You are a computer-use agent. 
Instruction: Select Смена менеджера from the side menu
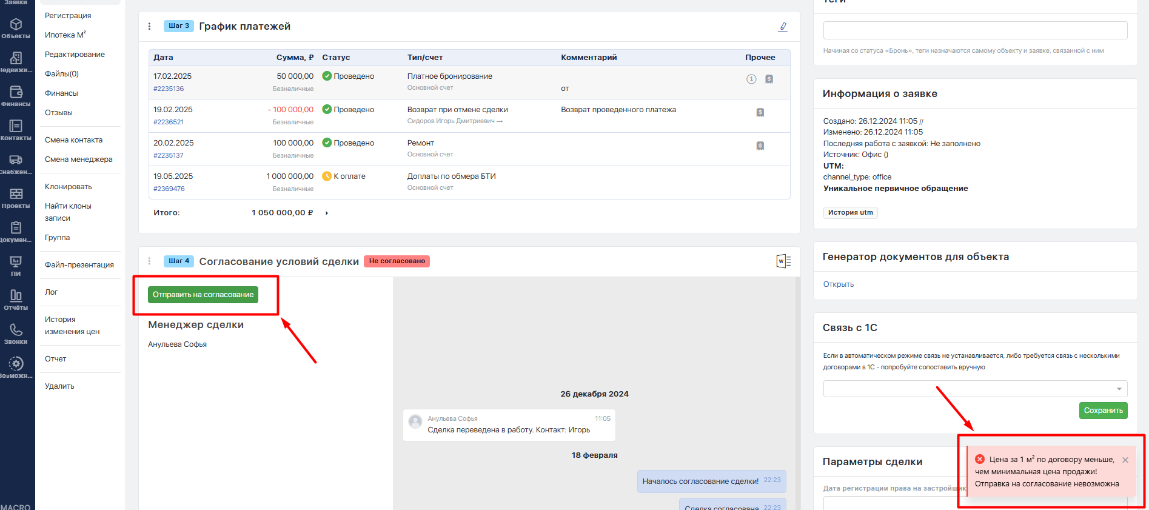79,159
